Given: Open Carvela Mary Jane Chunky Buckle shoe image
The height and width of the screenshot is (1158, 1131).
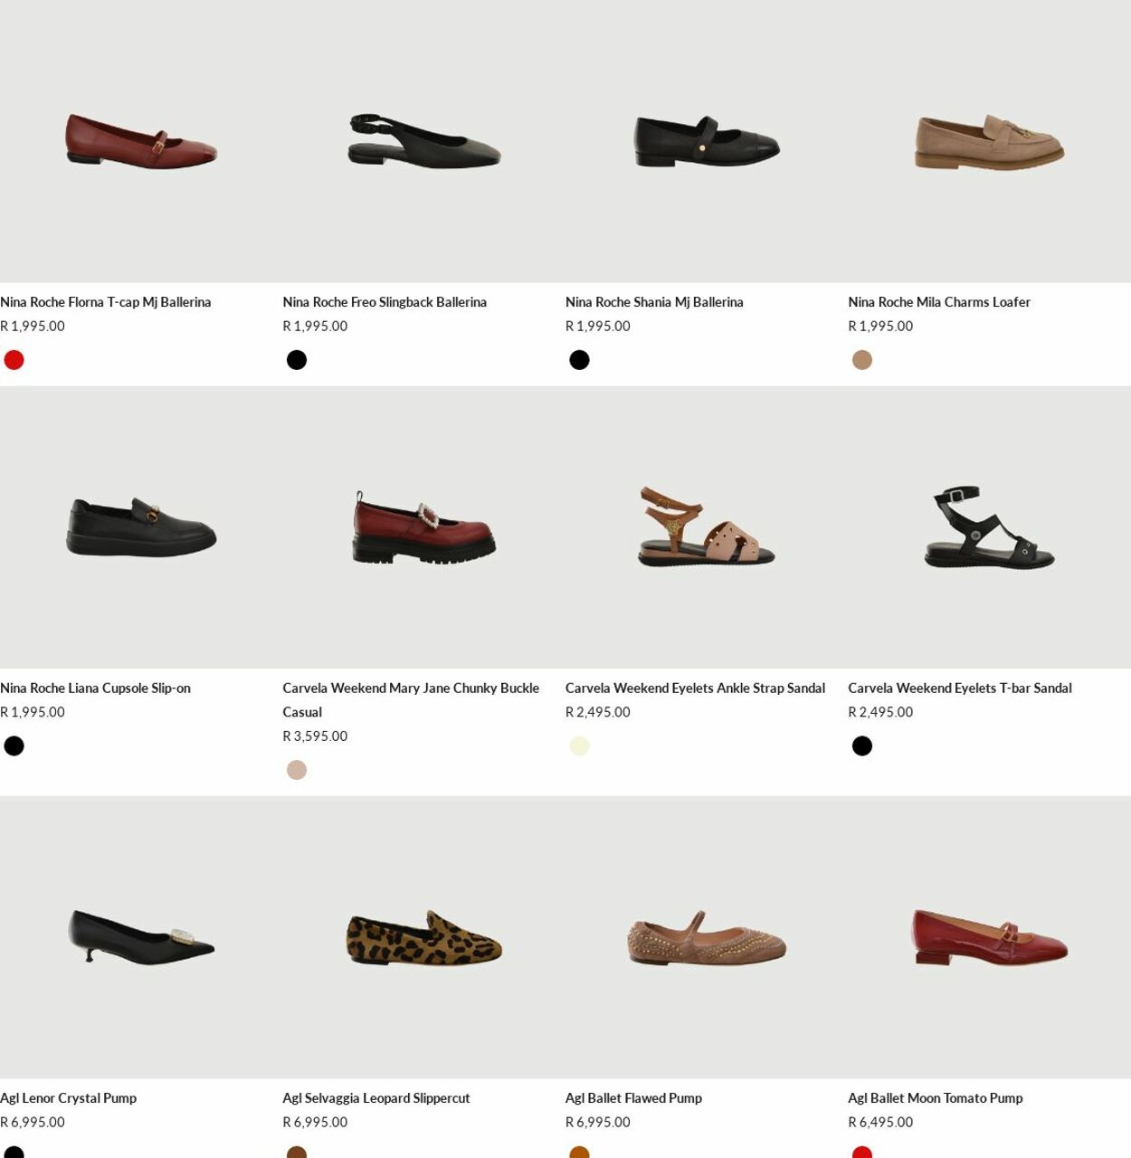Looking at the screenshot, I should 423,527.
